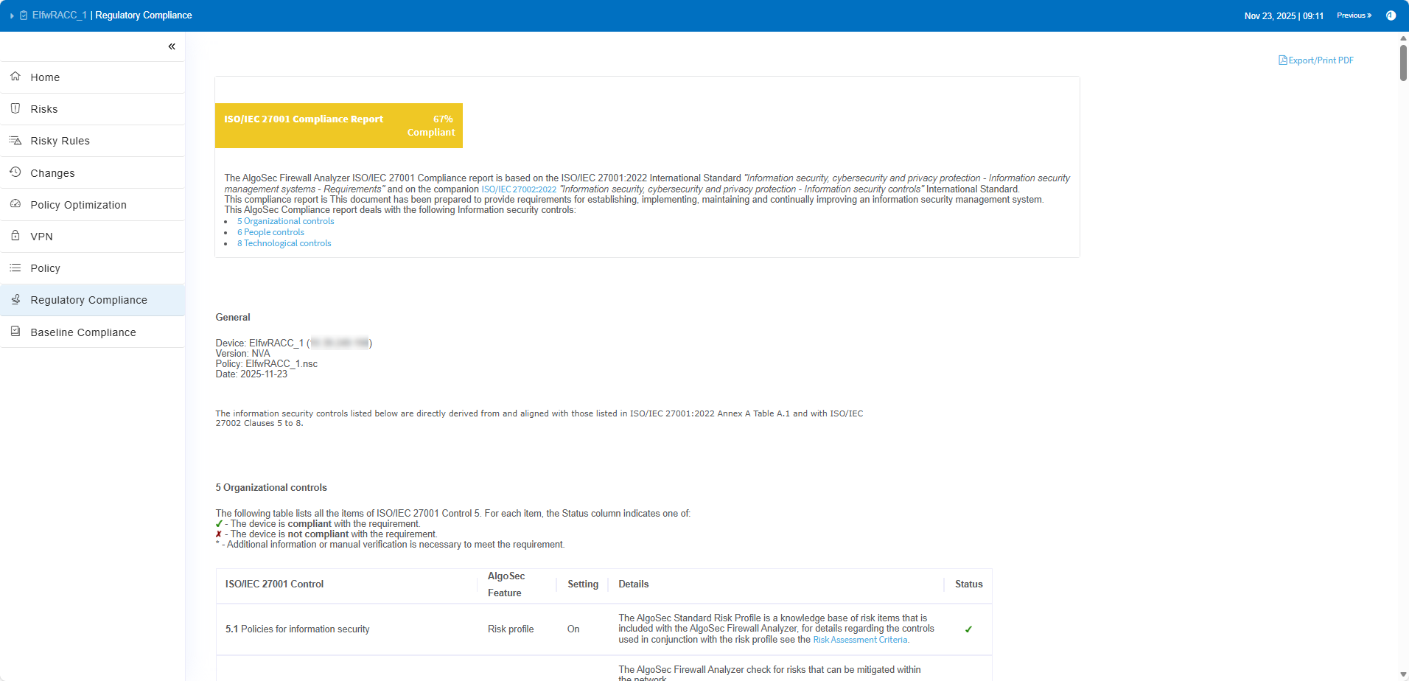Click the Risks shield icon
1409x681 pixels.
point(15,108)
